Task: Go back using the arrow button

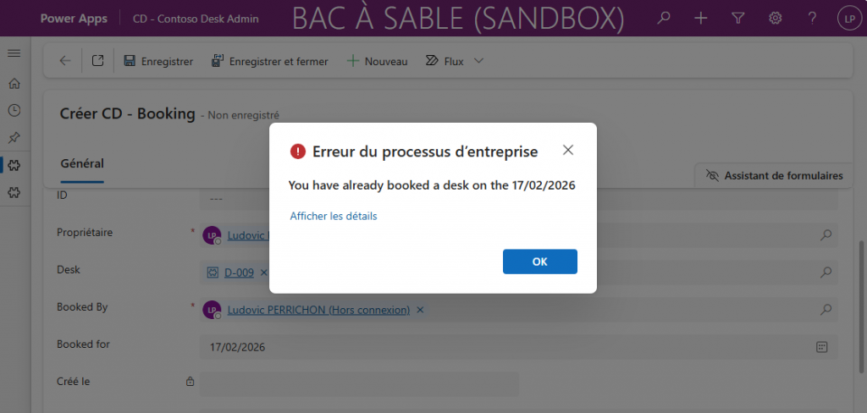Action: tap(65, 61)
